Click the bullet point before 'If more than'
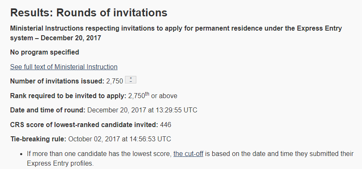Image resolution: width=362 pixels, height=169 pixels. tap(21, 154)
